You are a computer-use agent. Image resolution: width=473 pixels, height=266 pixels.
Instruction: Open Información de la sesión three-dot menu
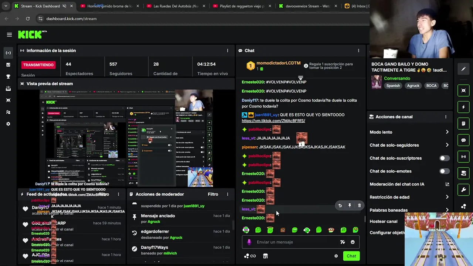pyautogui.click(x=228, y=51)
